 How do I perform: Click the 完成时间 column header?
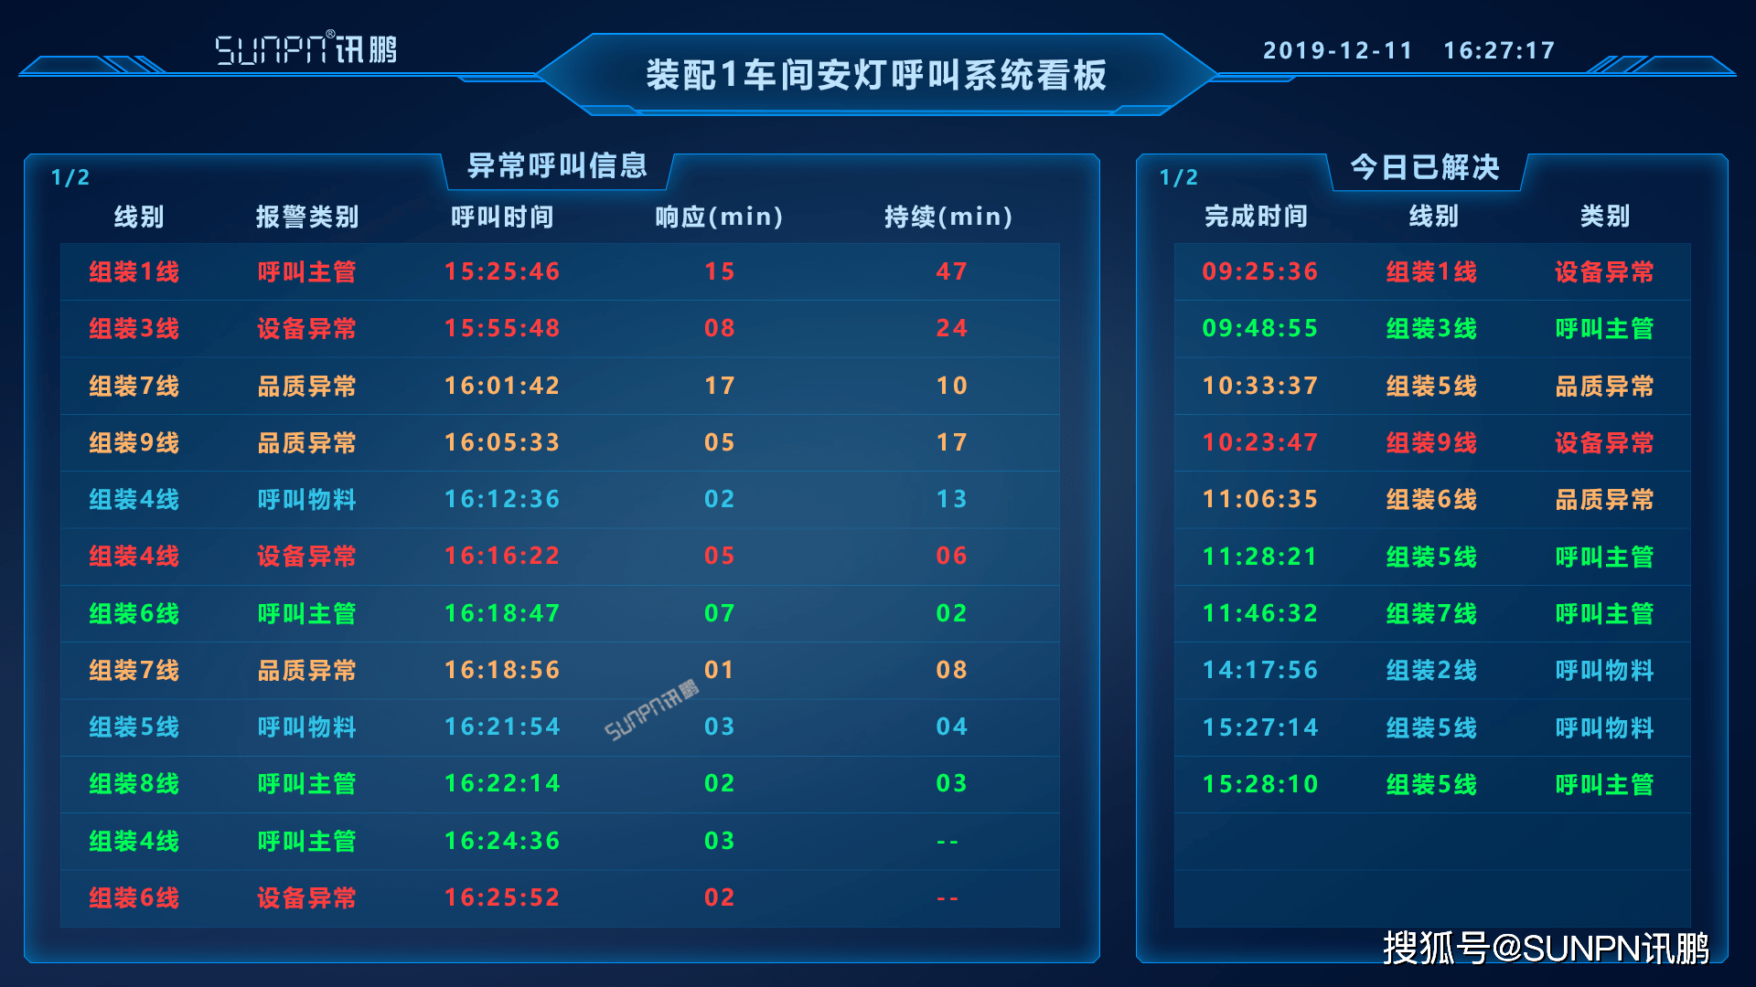coord(1256,216)
